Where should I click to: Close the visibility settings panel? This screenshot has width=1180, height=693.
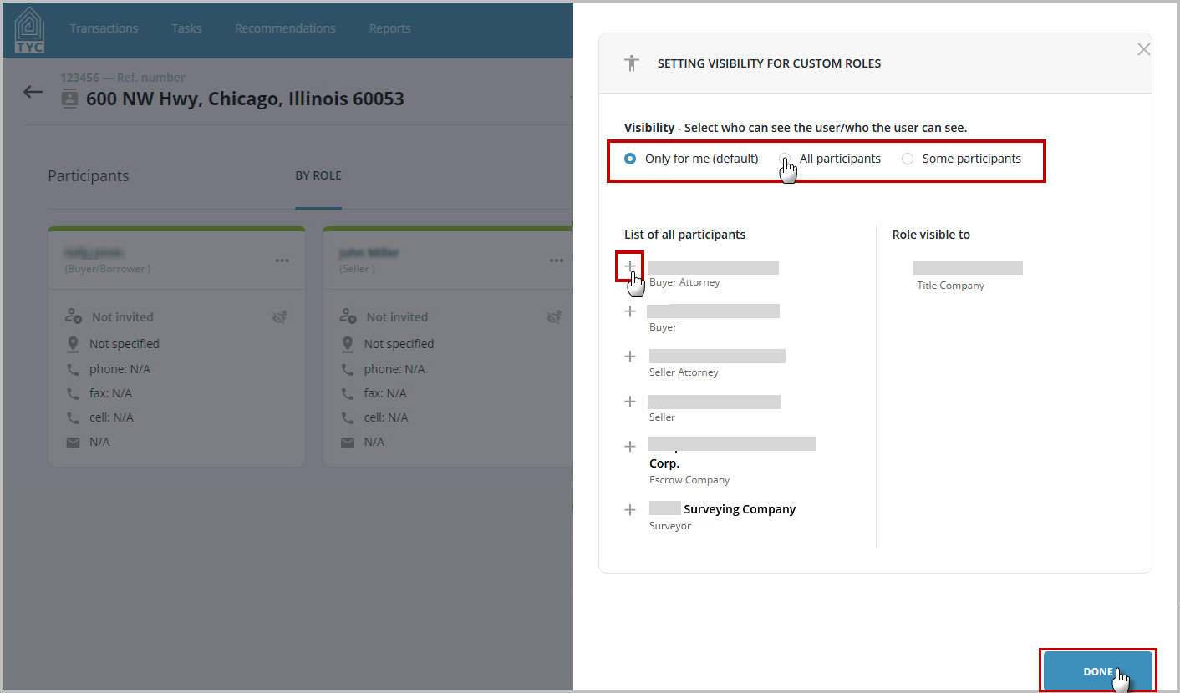(1144, 50)
